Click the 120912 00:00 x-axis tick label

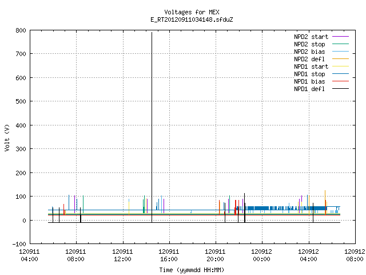pos(261,256)
